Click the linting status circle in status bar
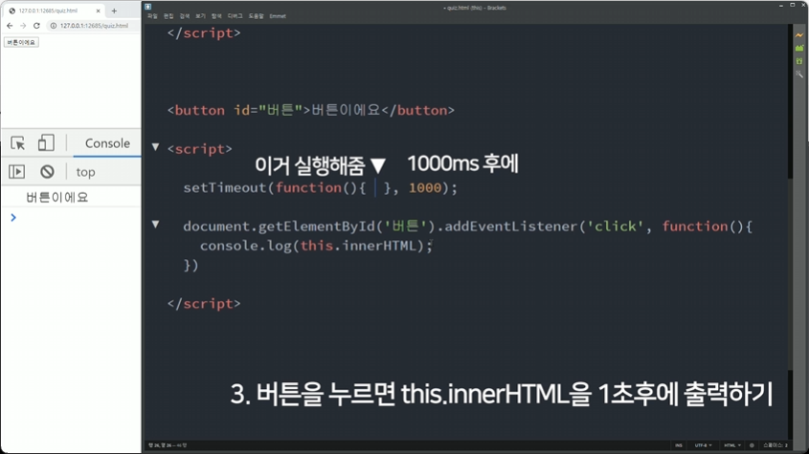 click(x=752, y=445)
